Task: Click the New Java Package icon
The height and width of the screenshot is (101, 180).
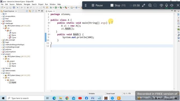Action: 71,8
